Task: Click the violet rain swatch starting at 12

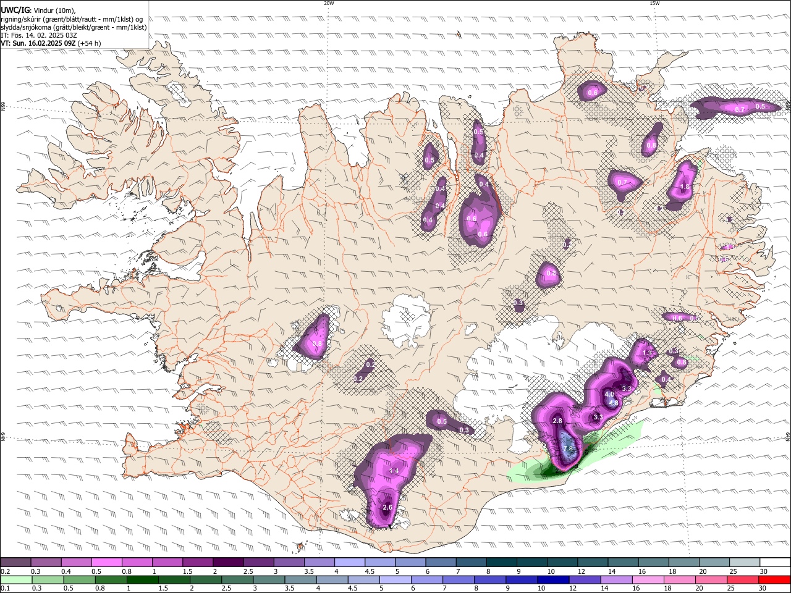Action: (x=585, y=580)
